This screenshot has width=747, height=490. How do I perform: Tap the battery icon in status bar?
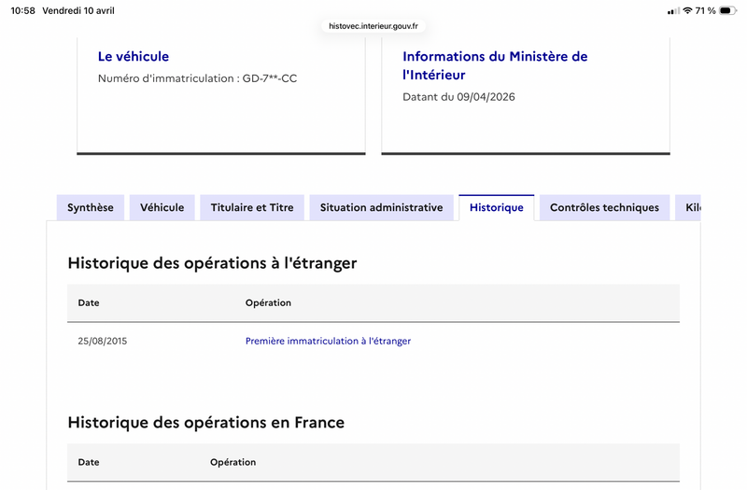[x=728, y=10]
